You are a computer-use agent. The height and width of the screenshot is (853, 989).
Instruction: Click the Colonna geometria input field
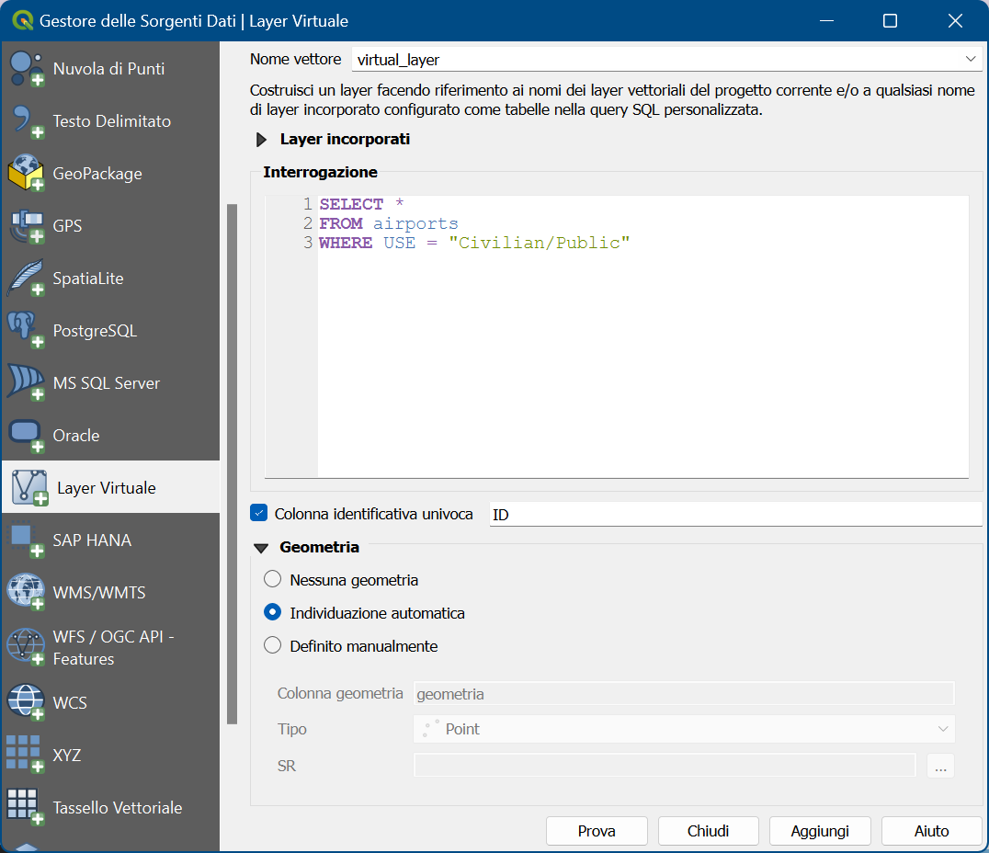pyautogui.click(x=685, y=693)
